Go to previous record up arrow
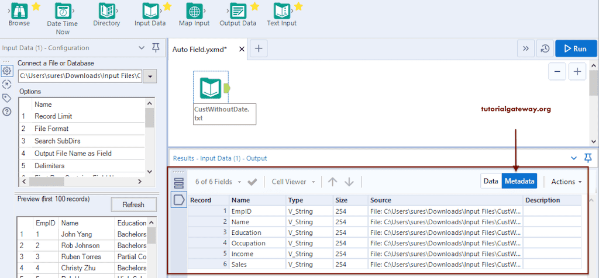The height and width of the screenshot is (278, 599). click(x=333, y=182)
